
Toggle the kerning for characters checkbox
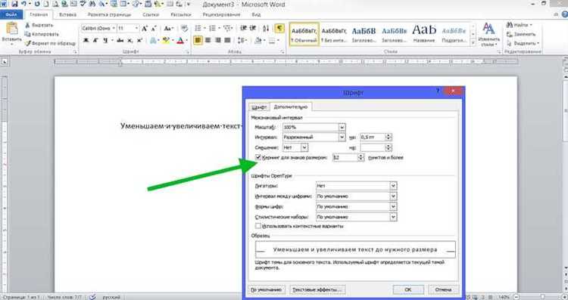(258, 157)
